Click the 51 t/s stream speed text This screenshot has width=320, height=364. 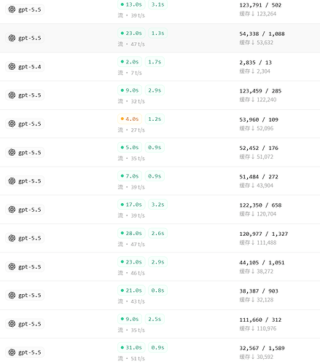pos(138,358)
